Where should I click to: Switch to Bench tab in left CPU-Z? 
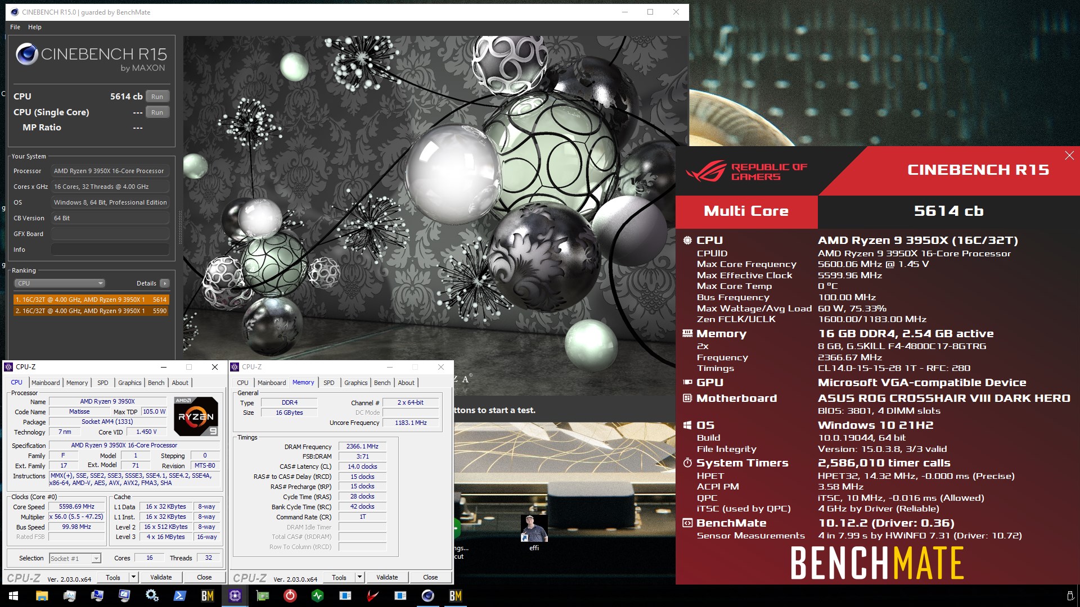click(156, 383)
